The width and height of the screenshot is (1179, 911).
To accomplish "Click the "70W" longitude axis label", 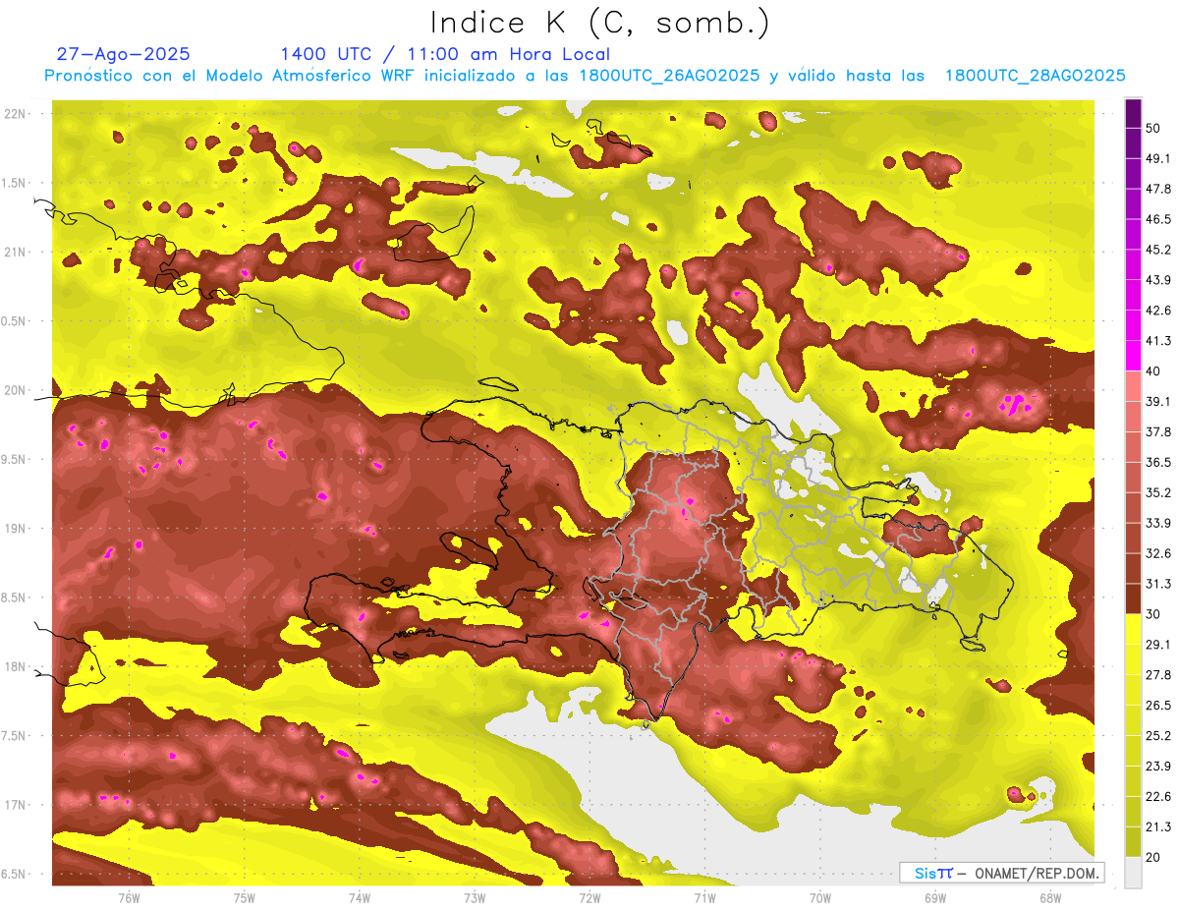I will pos(819,897).
